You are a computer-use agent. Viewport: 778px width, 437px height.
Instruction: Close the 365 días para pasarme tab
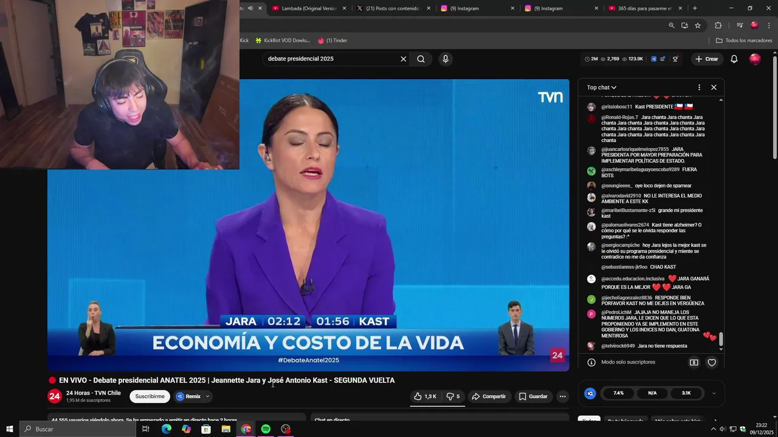(680, 8)
